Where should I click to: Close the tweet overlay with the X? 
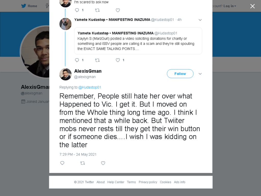[x=253, y=6]
